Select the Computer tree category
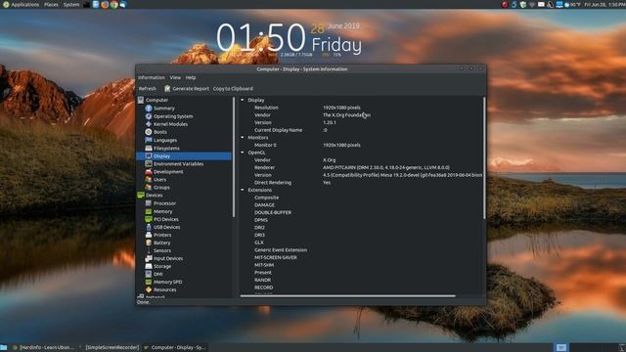This screenshot has width=626, height=352. [x=156, y=100]
